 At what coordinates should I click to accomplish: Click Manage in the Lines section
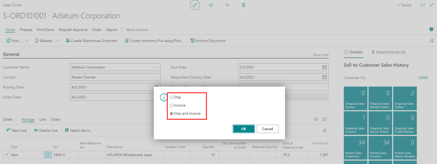point(28,120)
